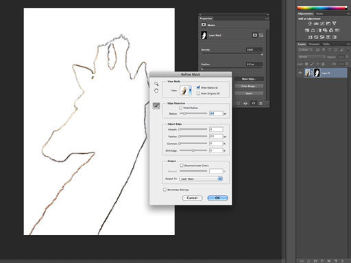
Task: Open the layer blend mode Normal dropdown
Action: [x=311, y=57]
